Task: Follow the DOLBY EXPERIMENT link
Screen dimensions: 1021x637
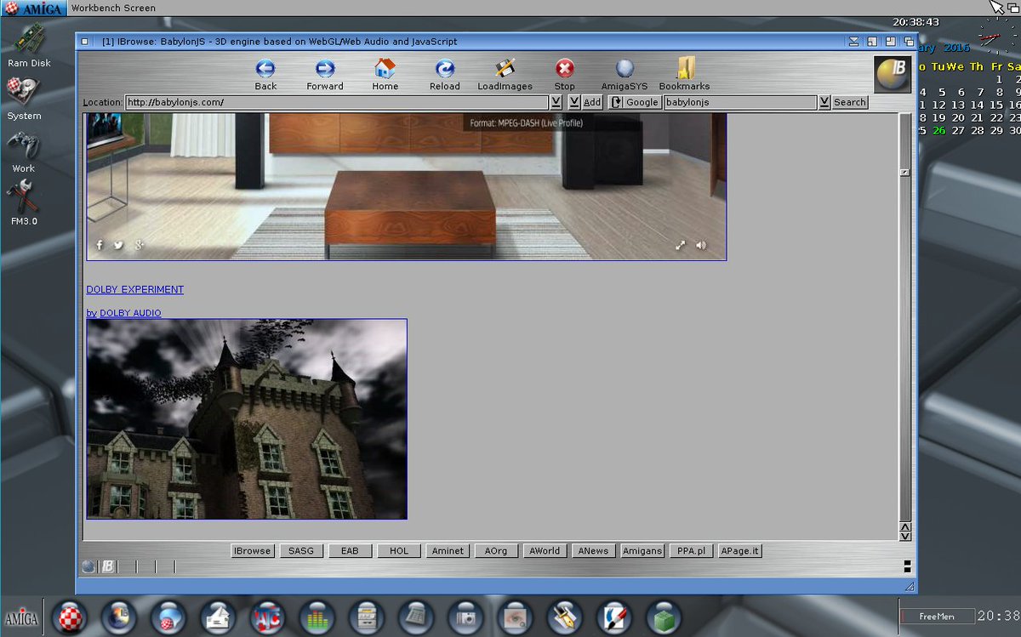Action: tap(134, 289)
